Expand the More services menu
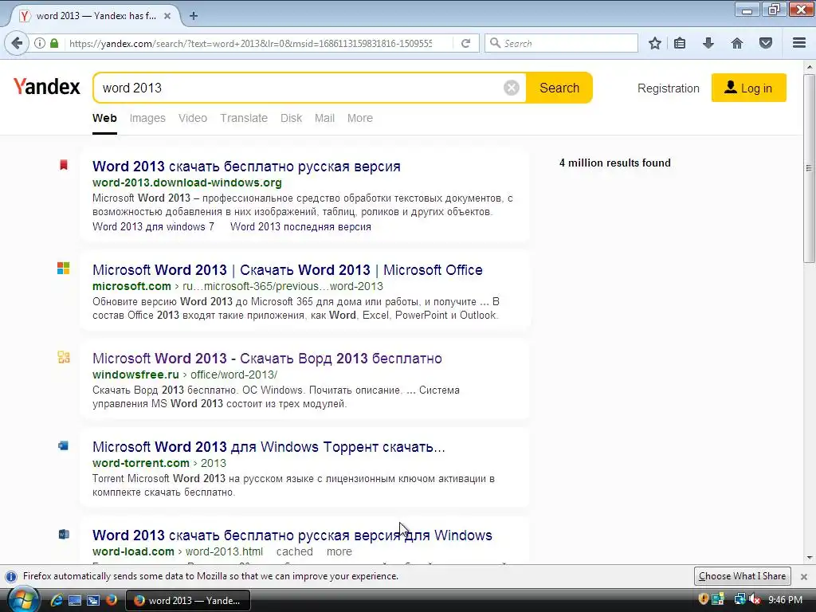The width and height of the screenshot is (816, 612). [x=360, y=118]
